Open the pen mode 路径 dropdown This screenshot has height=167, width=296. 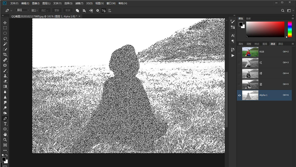(23, 10)
